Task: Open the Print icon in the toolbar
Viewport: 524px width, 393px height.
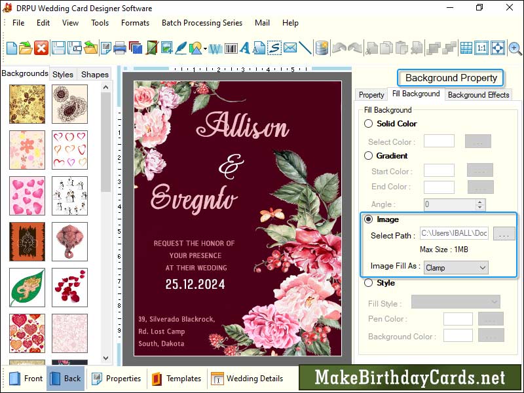Action: click(x=122, y=47)
